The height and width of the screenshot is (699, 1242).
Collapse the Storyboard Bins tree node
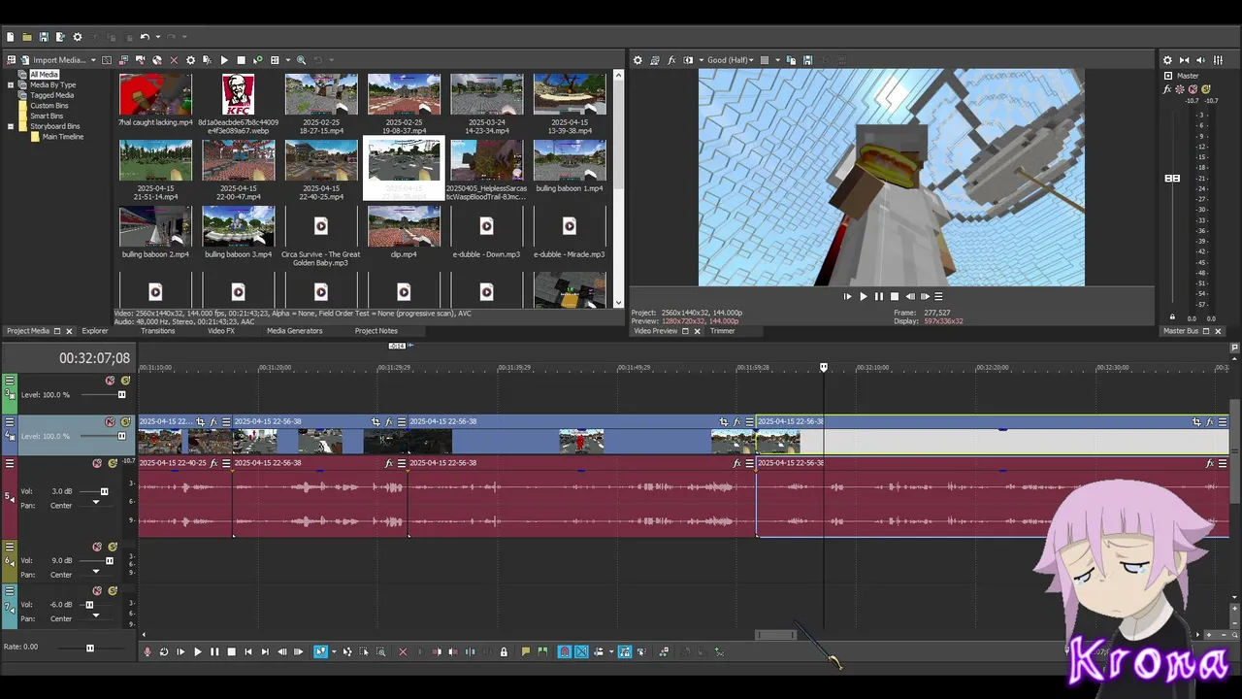click(11, 126)
